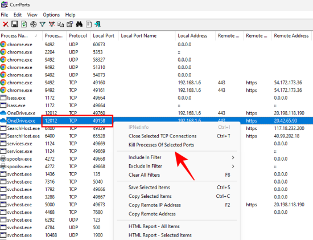Select the svchost.exe row with port 7680
313x240 pixels.
coord(57,212)
